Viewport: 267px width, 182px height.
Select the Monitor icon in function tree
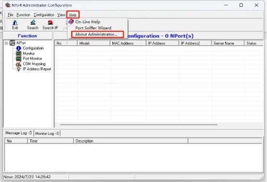tap(19, 53)
